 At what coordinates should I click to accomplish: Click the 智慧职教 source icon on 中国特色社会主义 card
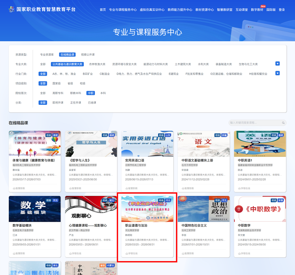coord(183,253)
